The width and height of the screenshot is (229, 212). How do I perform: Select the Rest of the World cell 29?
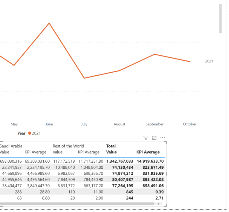(x=73, y=198)
